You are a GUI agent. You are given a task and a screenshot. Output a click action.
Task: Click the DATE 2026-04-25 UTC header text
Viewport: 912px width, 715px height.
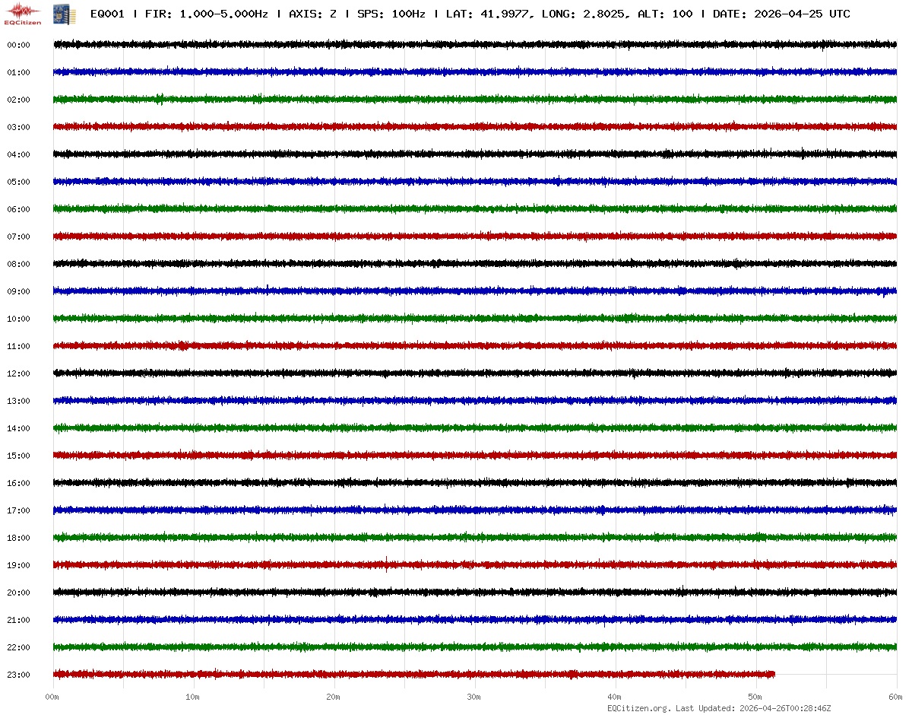(781, 14)
